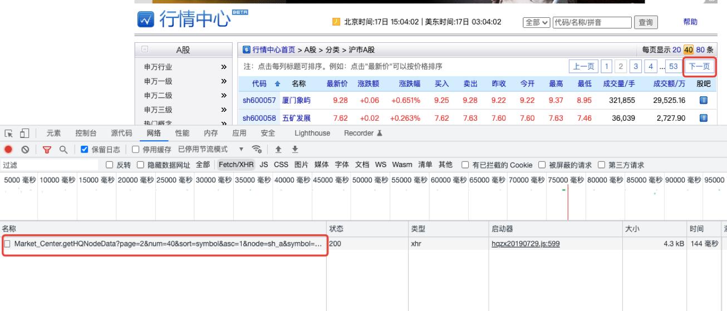Activate the DevTools element inspector icon
The height and width of the screenshot is (311, 727).
pos(8,133)
